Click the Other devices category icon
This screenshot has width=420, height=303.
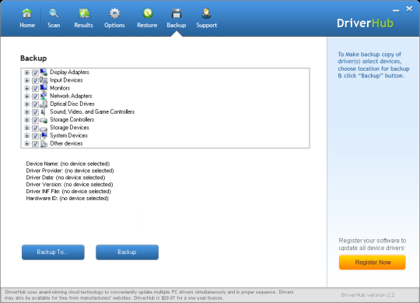point(44,144)
